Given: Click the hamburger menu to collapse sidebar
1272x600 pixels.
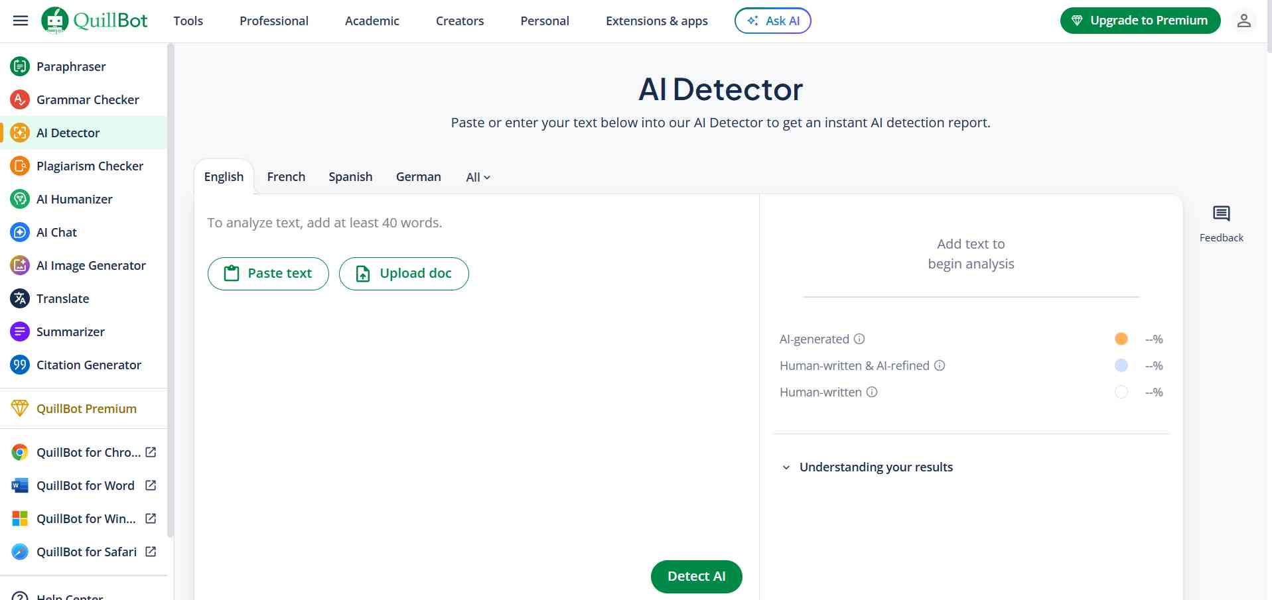Looking at the screenshot, I should [x=20, y=21].
